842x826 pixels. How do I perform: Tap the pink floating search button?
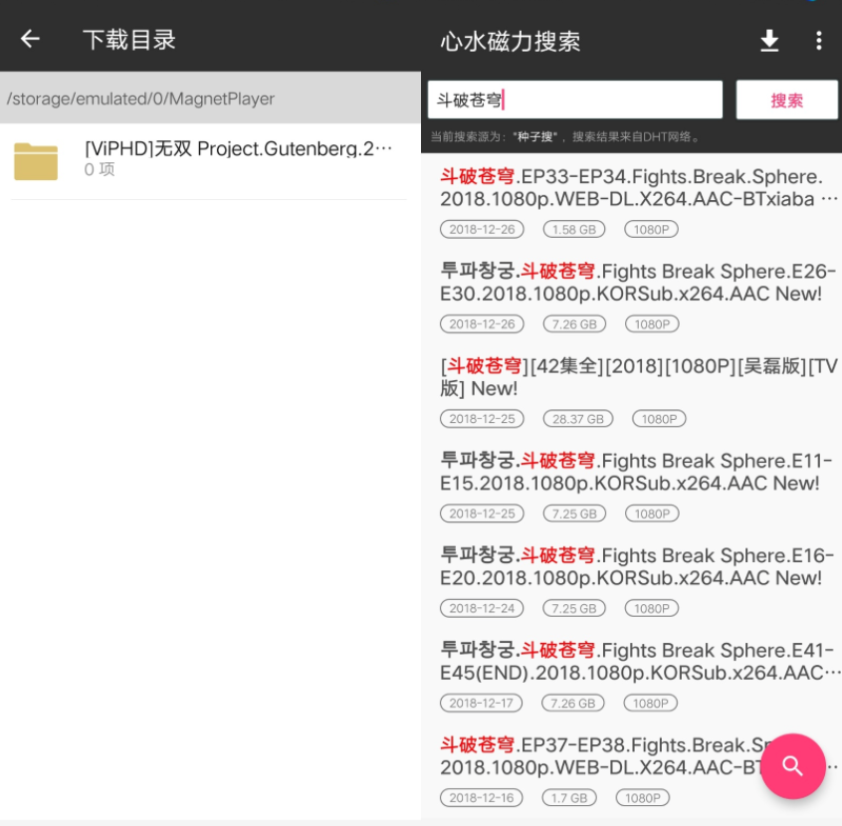point(792,766)
